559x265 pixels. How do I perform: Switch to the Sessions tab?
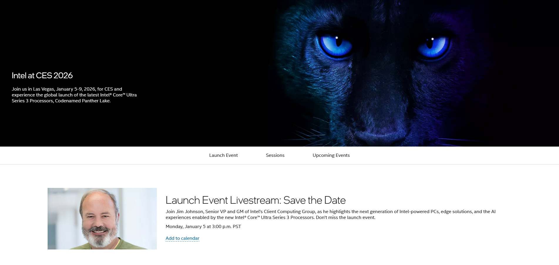[x=275, y=155]
